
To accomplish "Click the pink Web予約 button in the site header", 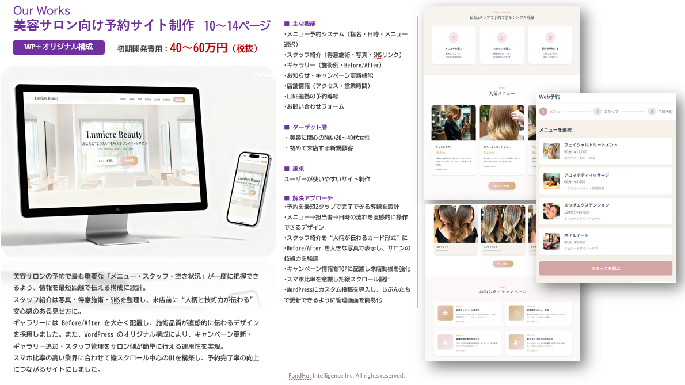I will [x=179, y=100].
